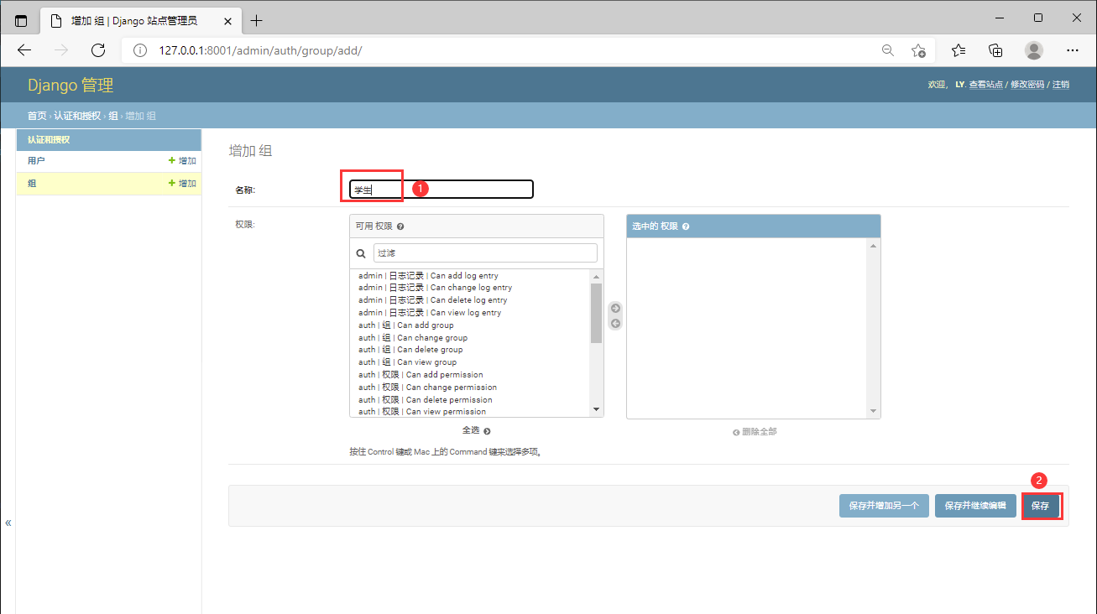Click 注销 to log out
1097x614 pixels.
tap(1061, 85)
